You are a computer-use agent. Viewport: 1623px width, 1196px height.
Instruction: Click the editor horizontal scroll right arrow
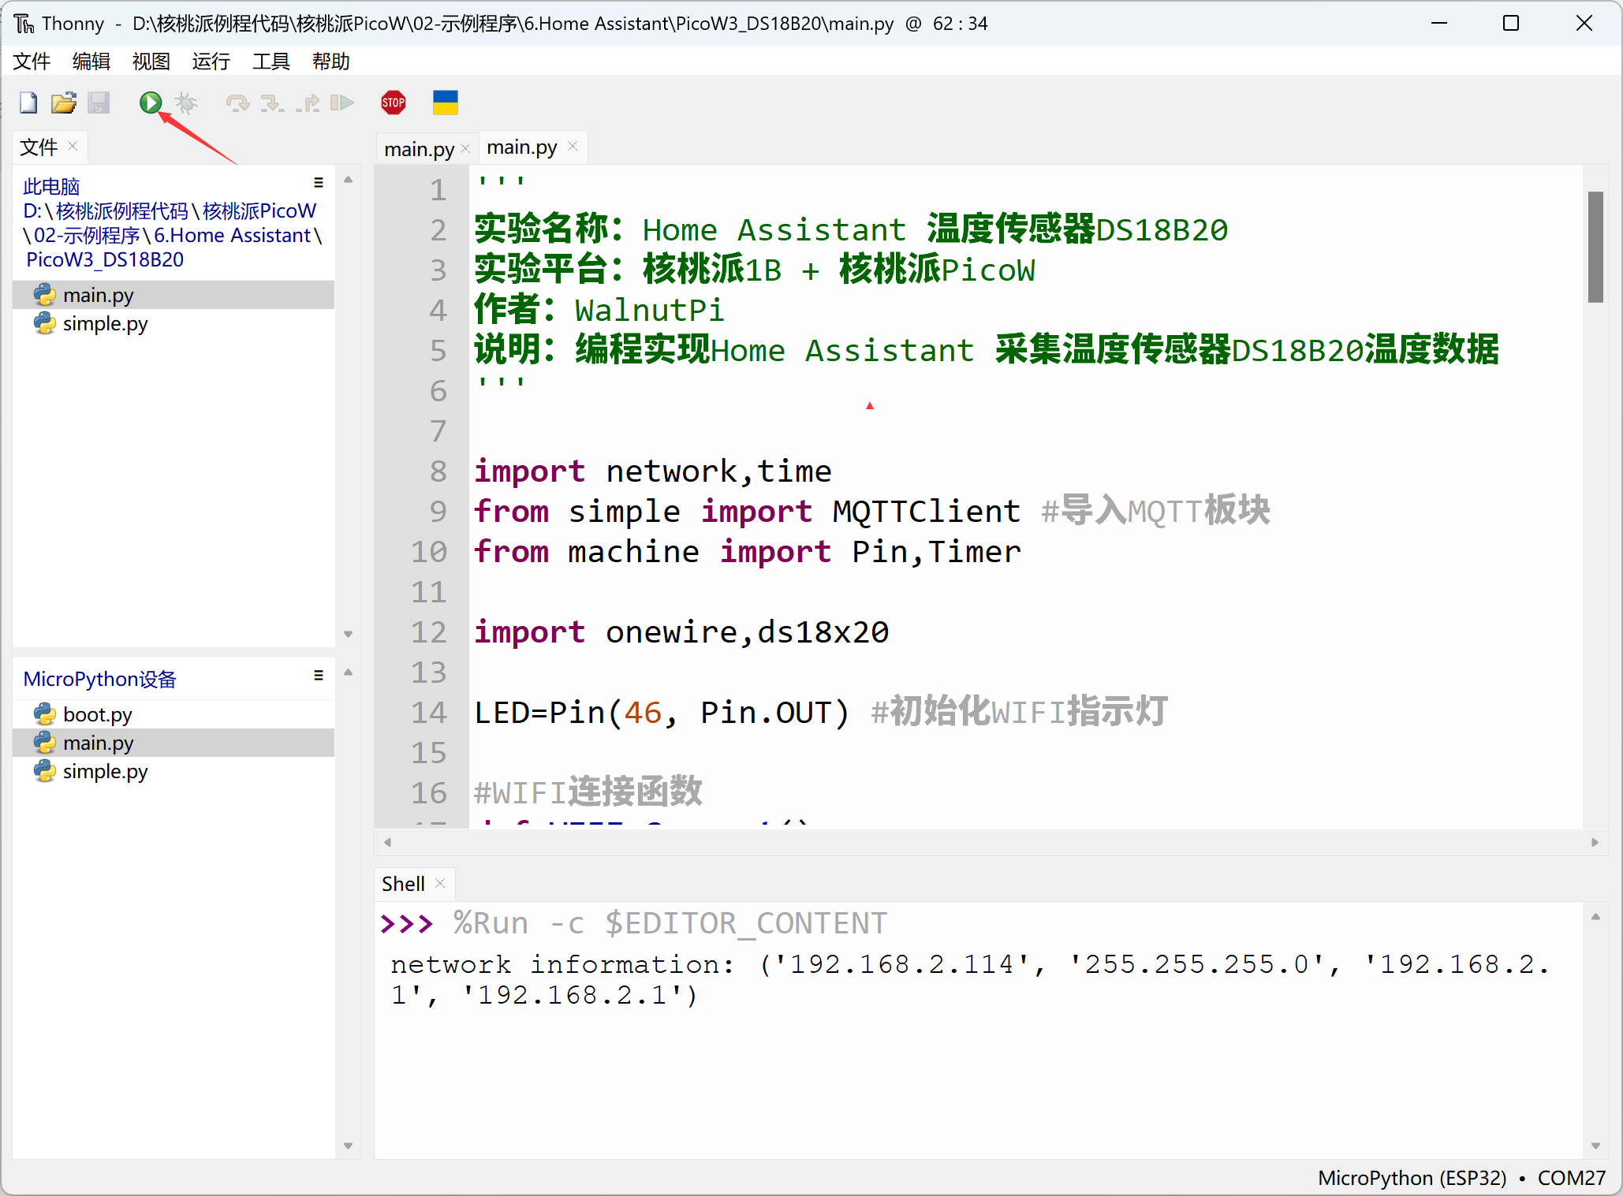pyautogui.click(x=1595, y=842)
